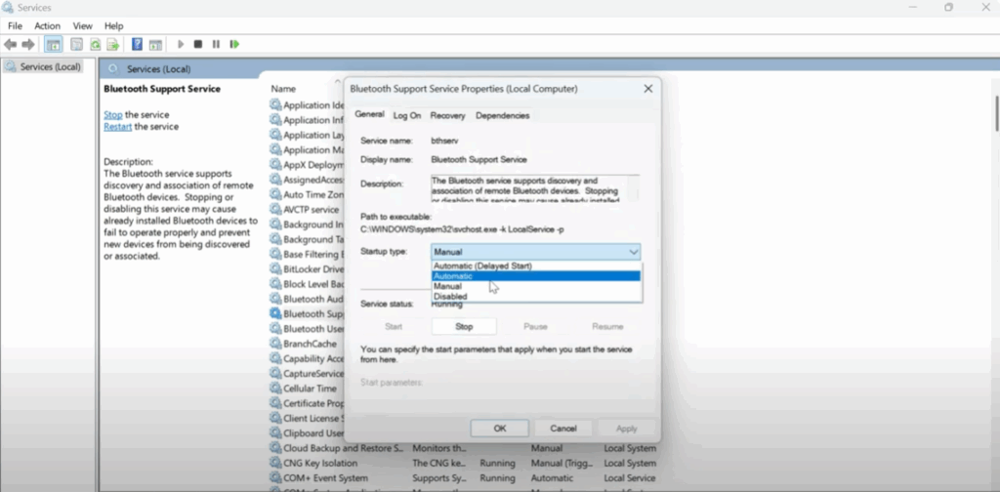Click the gear icon beside AVCTP service
This screenshot has width=1000, height=492.
click(275, 209)
